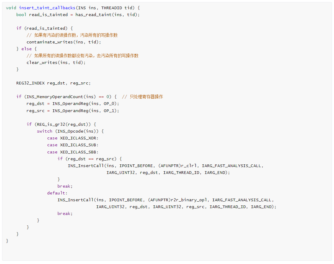Click the bool keyword before read_is_tainted
334x264 pixels.
[x=21, y=15]
